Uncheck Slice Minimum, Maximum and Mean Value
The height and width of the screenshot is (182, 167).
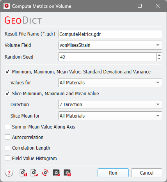[x=7, y=93]
